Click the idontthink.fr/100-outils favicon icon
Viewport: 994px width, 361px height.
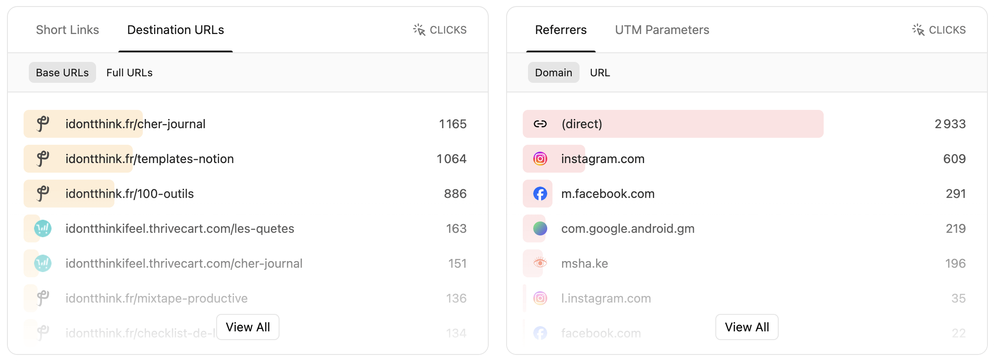[x=43, y=194]
